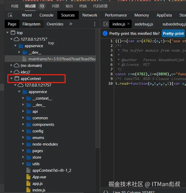Open index.js in the file tree
Viewport: 186px width, 193px height.
click(x=39, y=190)
